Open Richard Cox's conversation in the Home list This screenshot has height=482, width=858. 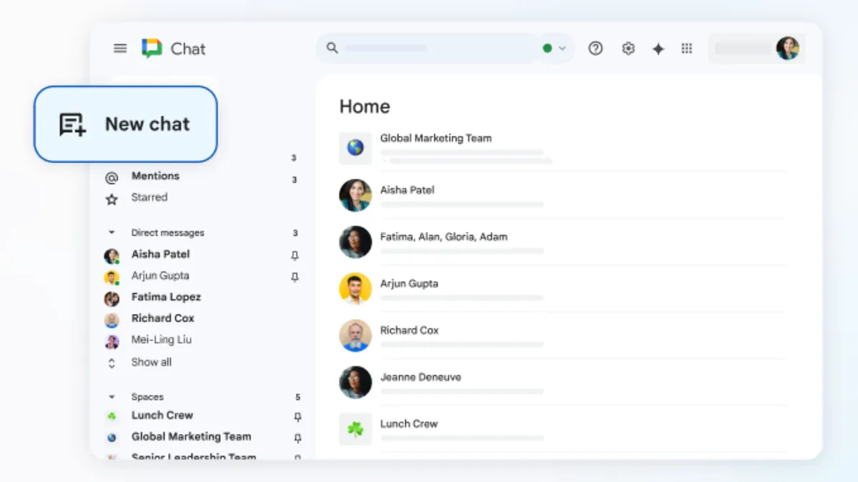click(x=563, y=335)
